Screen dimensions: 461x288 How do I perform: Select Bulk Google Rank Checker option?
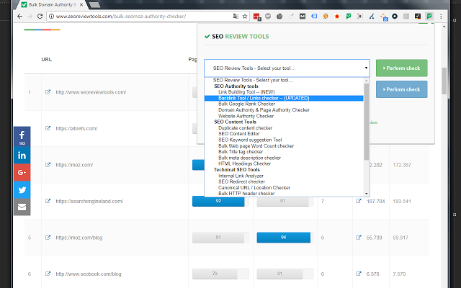[284, 104]
